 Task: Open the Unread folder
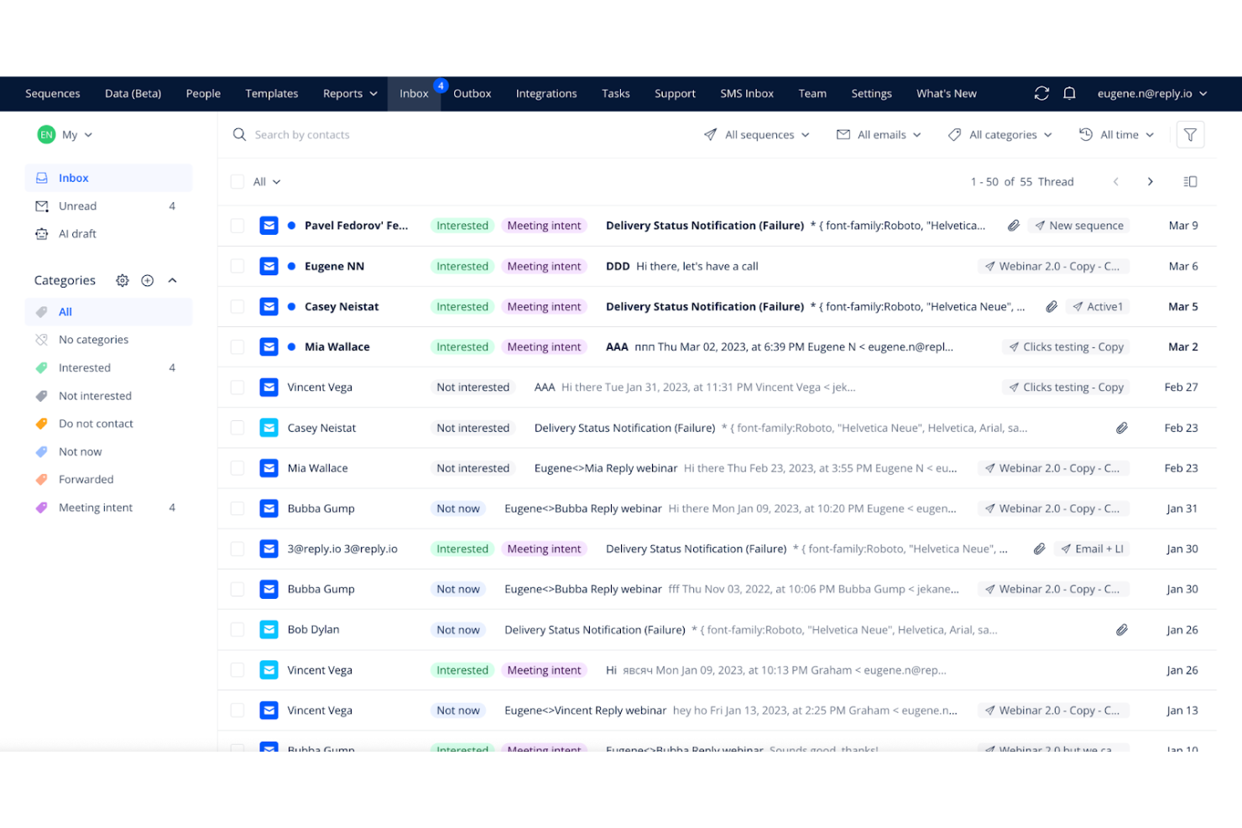(x=78, y=206)
